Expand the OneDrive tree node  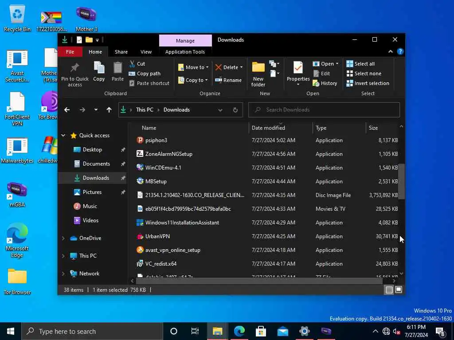(63, 238)
